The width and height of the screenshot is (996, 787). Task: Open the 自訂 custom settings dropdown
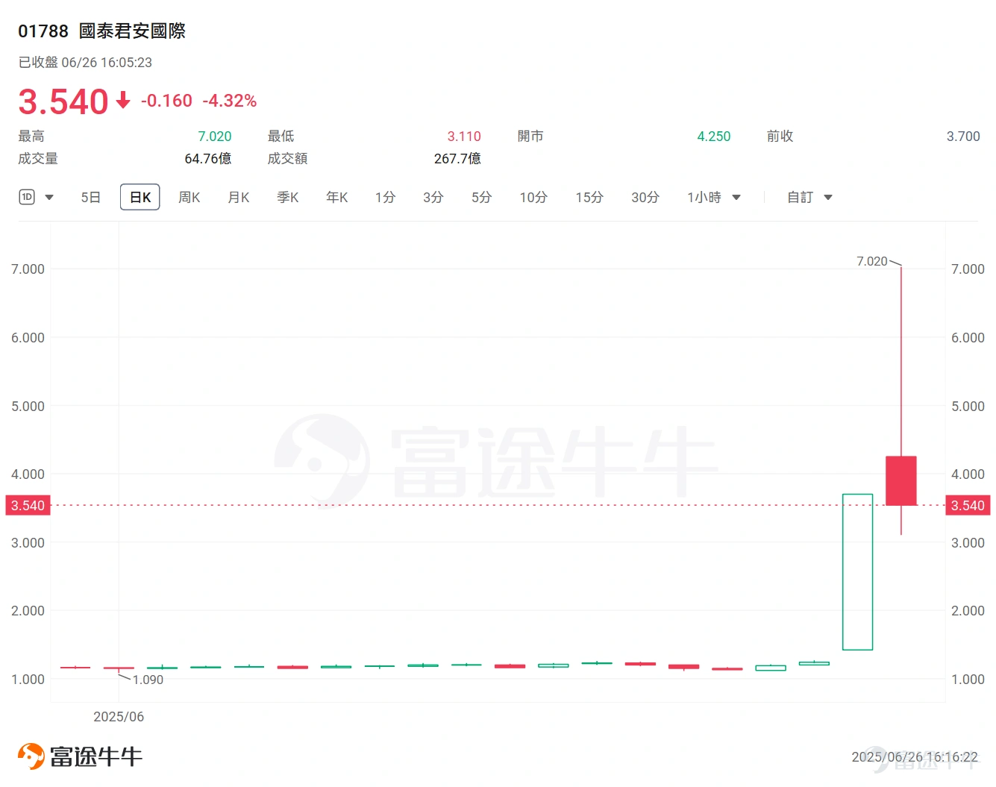point(828,197)
